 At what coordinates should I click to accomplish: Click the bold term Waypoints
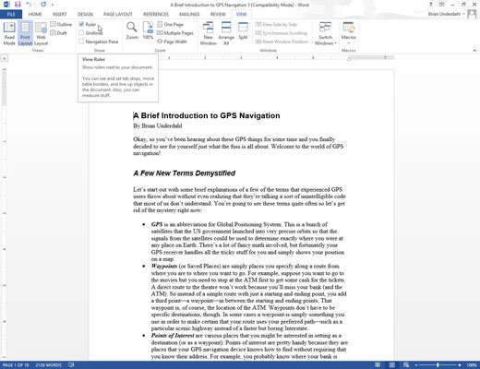[x=164, y=266]
